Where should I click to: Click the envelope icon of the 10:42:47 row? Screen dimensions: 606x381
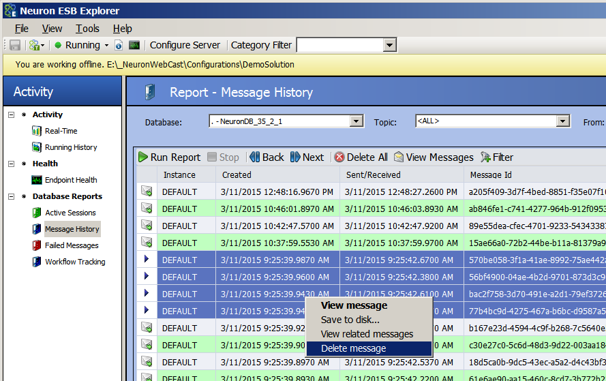147,226
